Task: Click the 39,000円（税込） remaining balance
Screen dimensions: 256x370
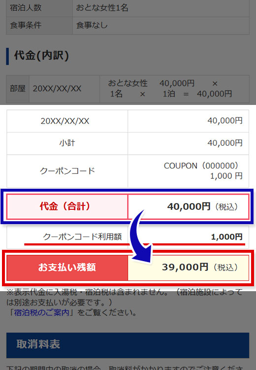Action: 200,267
